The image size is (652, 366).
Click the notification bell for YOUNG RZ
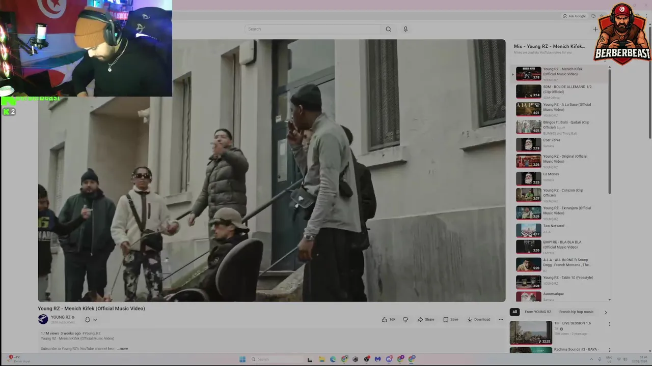[87, 320]
